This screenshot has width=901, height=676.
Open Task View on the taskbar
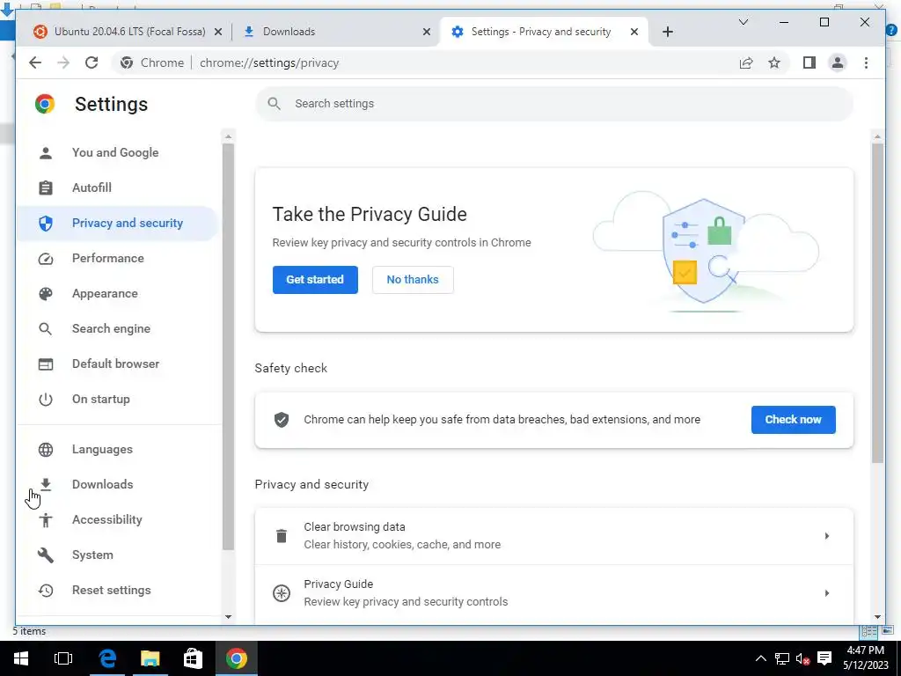click(x=63, y=658)
